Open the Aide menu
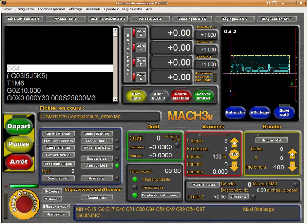 point(149,9)
